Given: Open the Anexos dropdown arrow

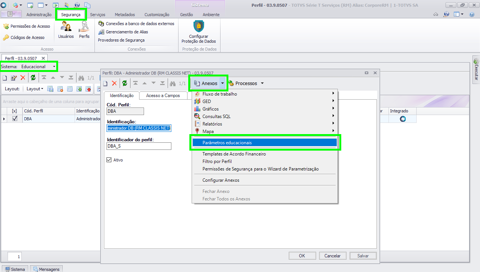Looking at the screenshot, I should 223,83.
